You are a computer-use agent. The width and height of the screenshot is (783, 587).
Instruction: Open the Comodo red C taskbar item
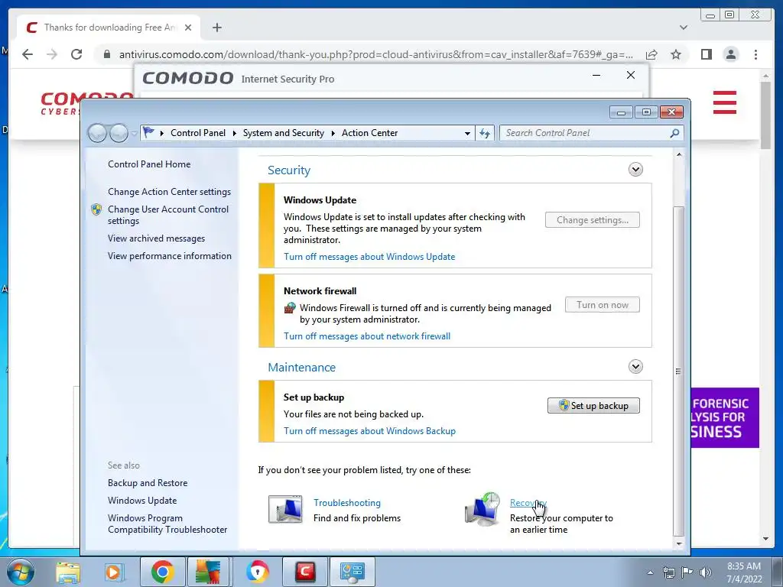[x=305, y=572]
